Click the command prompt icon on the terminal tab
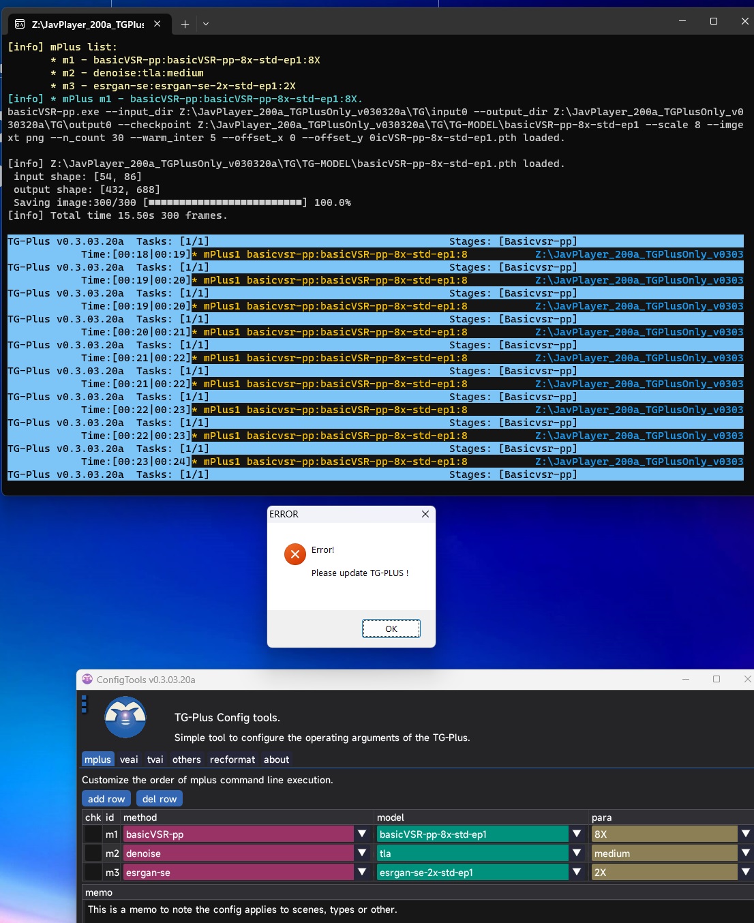754x923 pixels. [x=18, y=23]
